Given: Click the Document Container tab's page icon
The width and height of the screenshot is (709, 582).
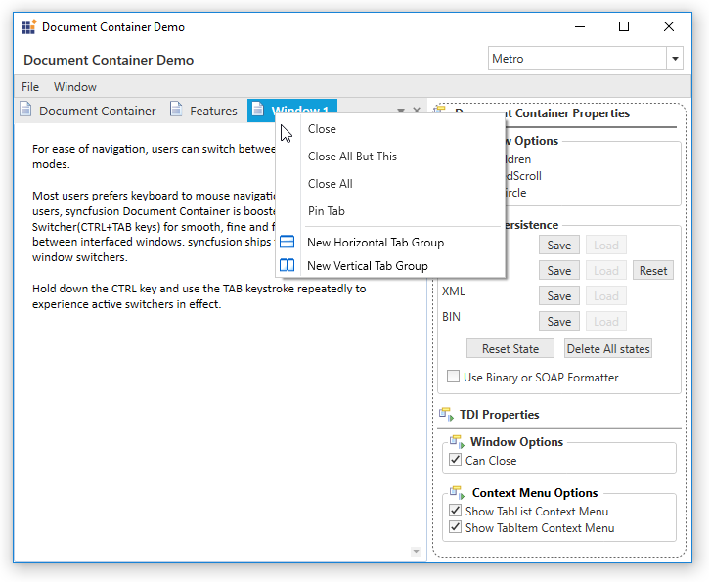Looking at the screenshot, I should pos(25,110).
